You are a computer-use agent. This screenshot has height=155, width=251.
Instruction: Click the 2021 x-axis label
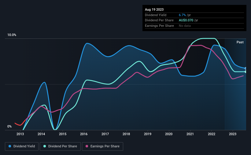click(x=190, y=134)
